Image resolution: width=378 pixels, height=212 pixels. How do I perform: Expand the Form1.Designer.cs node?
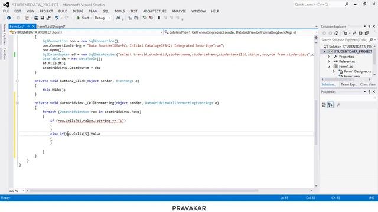point(334,72)
